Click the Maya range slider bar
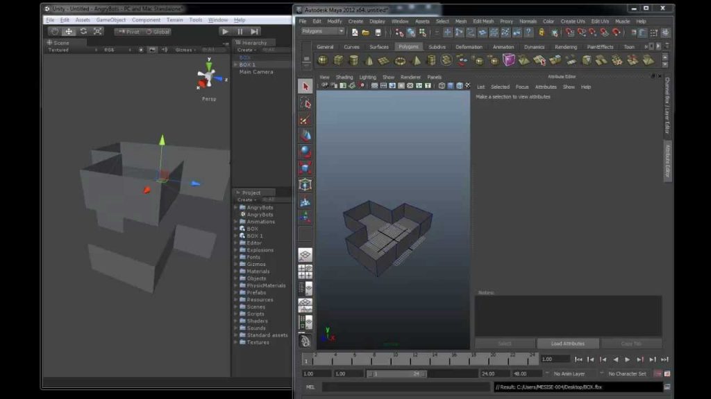 click(396, 373)
